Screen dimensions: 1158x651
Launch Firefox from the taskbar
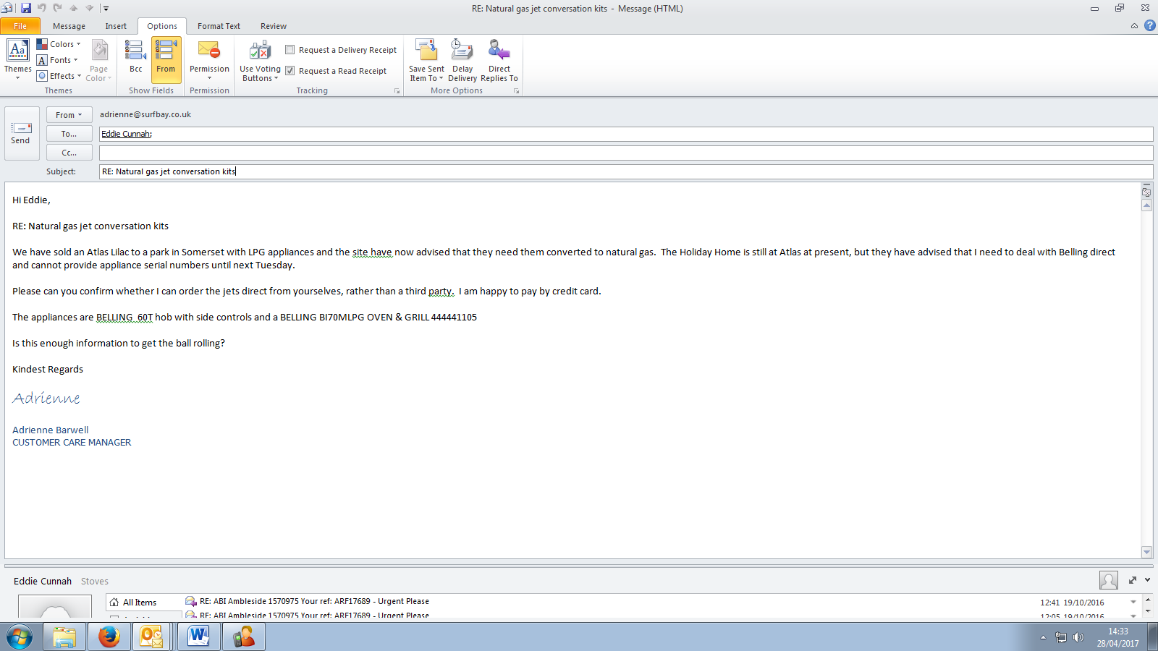109,637
